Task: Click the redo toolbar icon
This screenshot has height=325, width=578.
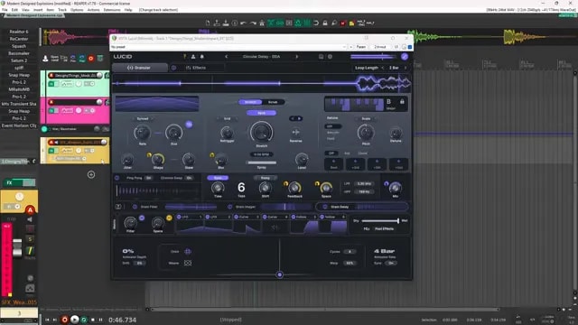Action: coord(253,23)
